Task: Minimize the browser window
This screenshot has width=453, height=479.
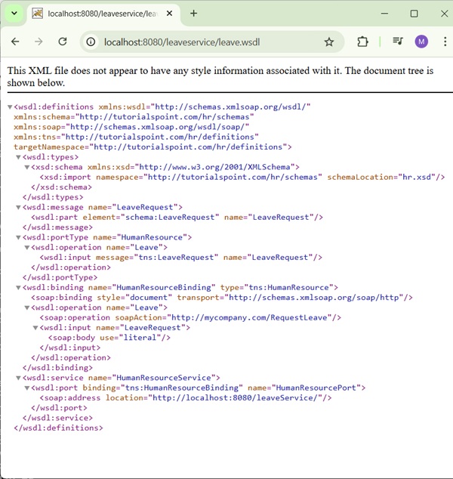Action: point(384,14)
